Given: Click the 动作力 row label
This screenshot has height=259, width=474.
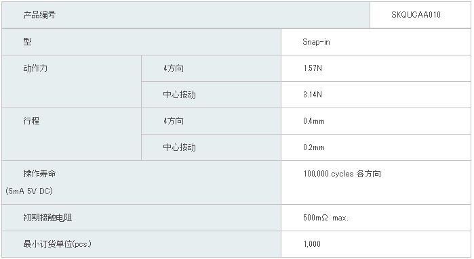Looking at the screenshot, I should (35, 68).
